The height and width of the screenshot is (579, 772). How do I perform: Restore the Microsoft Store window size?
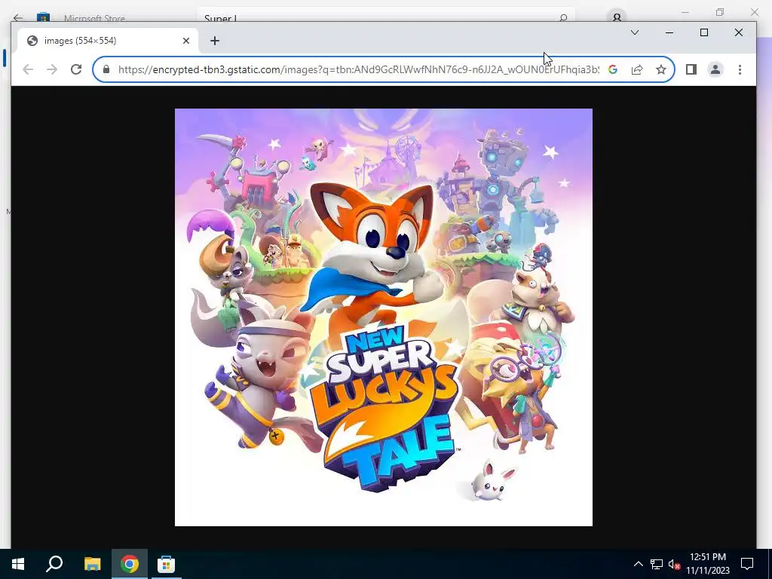click(720, 12)
